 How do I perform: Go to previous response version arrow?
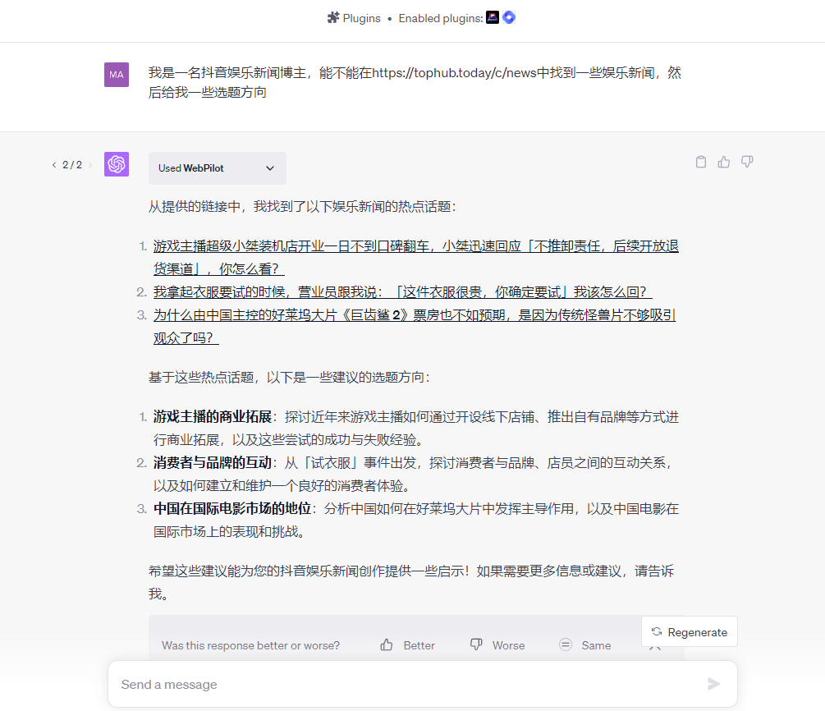(x=54, y=165)
